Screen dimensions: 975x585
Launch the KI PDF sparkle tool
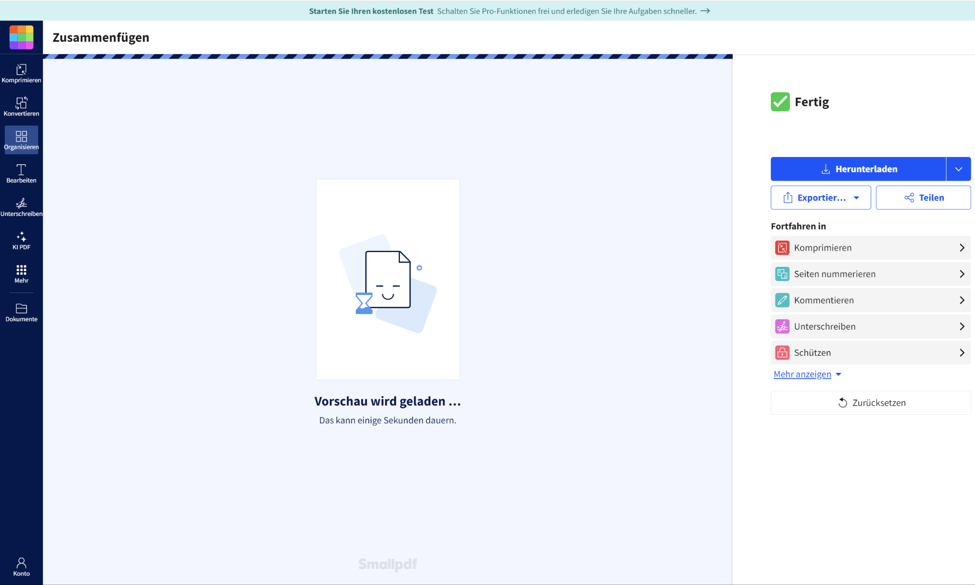coord(21,240)
